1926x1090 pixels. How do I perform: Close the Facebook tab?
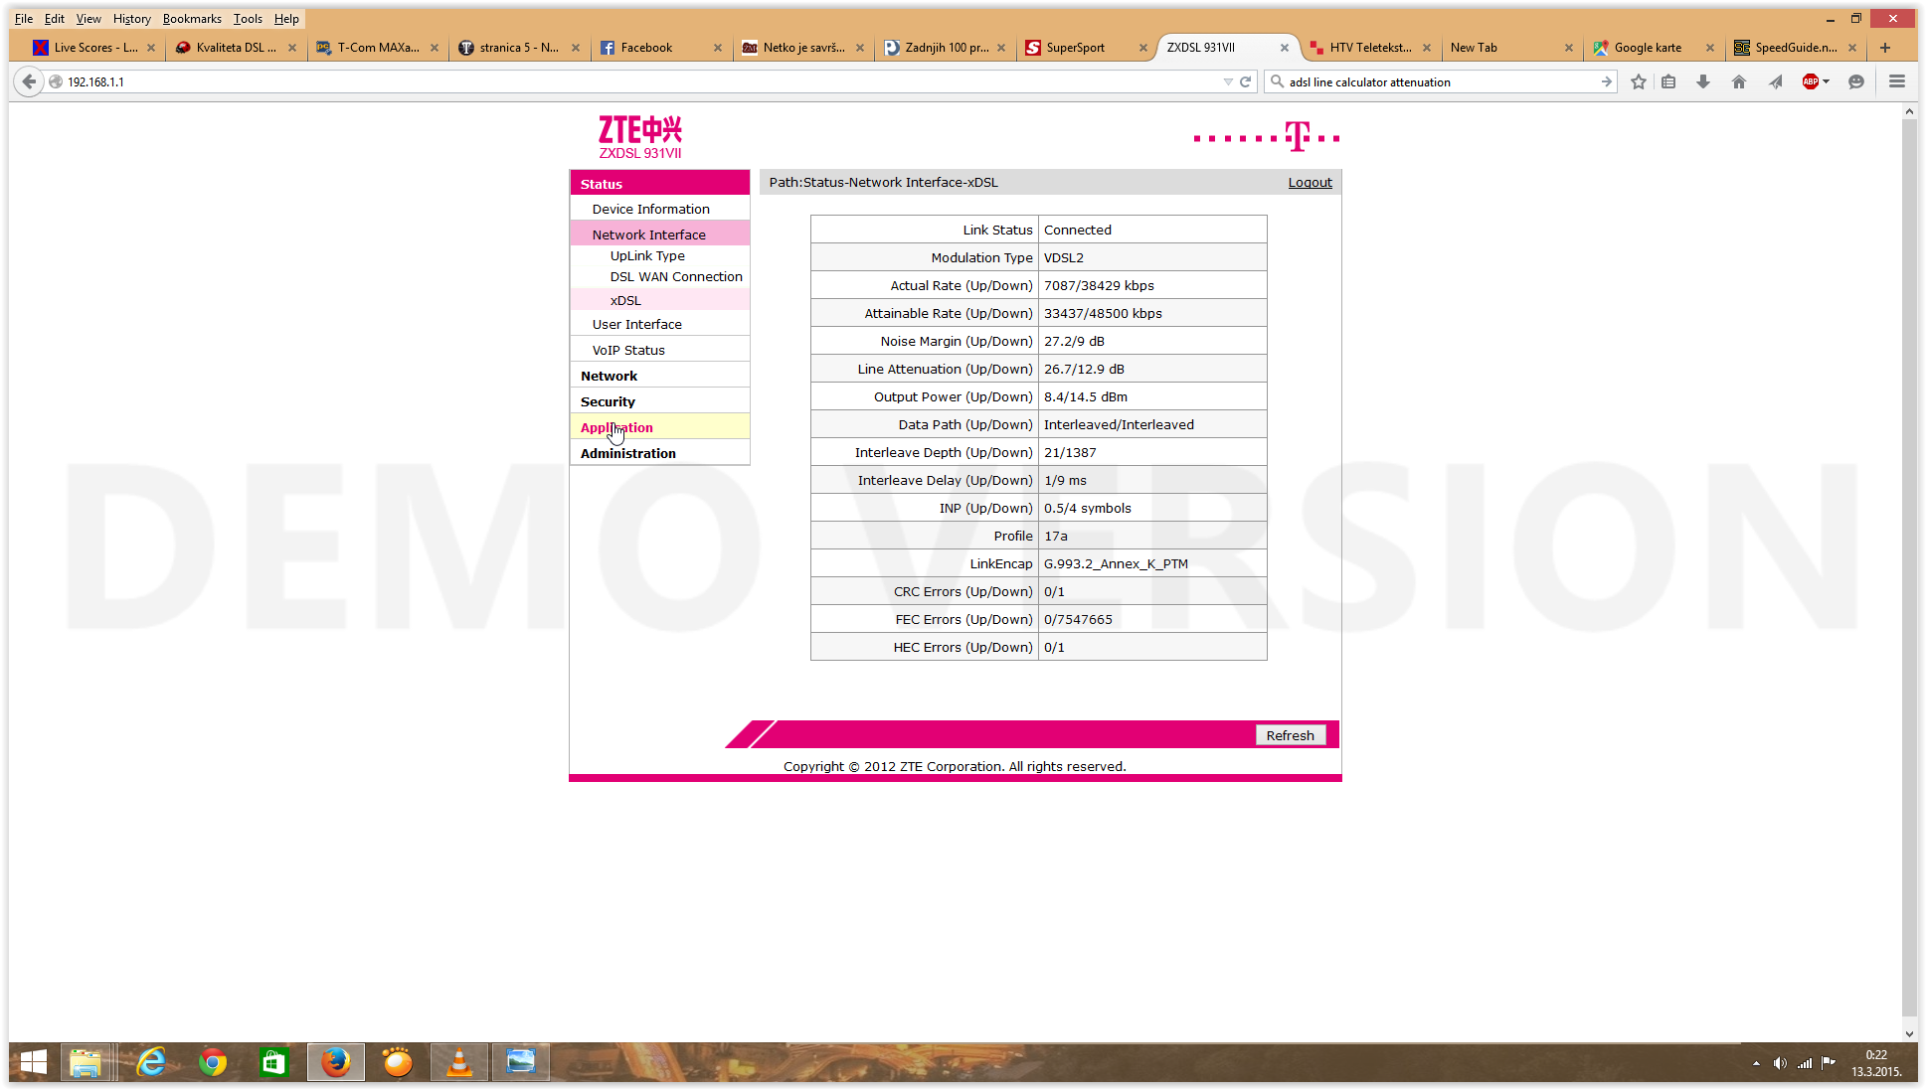pos(717,48)
